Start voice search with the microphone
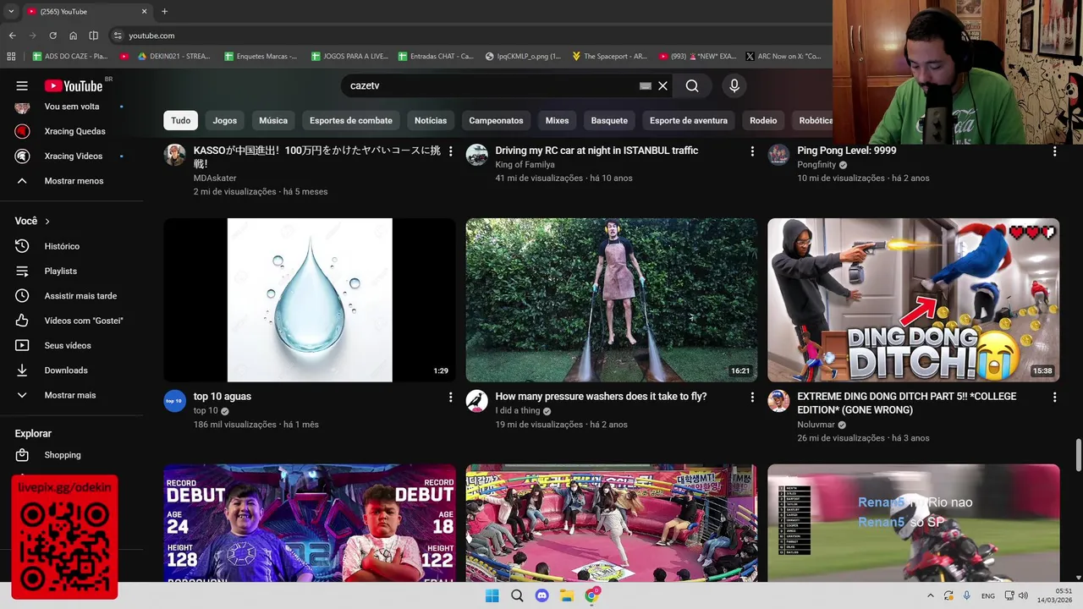 734,85
